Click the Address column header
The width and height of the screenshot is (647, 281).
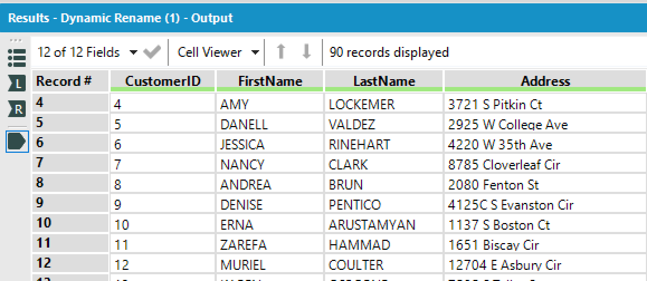545,81
